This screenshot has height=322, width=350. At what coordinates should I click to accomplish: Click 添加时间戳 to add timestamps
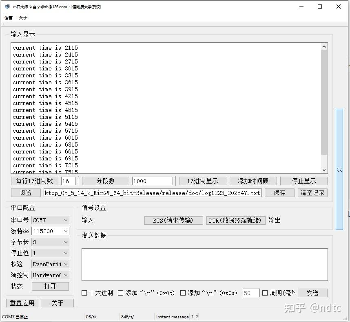click(x=253, y=181)
